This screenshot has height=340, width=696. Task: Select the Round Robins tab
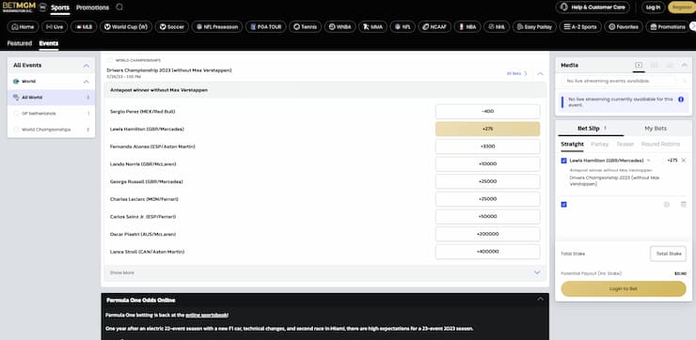coord(660,144)
